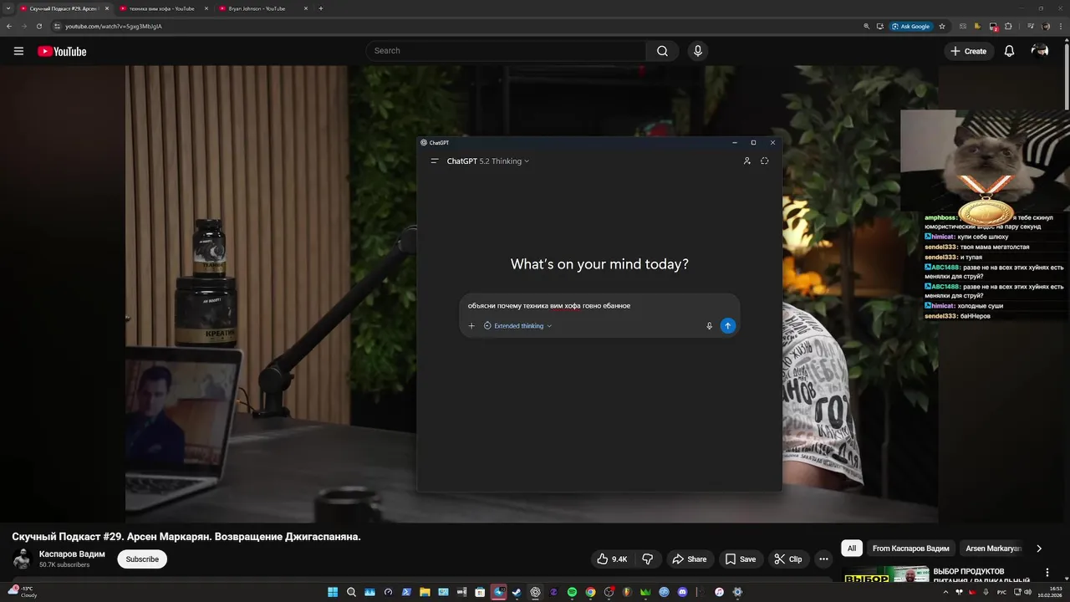Image resolution: width=1070 pixels, height=602 pixels.
Task: Share the YouTube video
Action: (690, 559)
